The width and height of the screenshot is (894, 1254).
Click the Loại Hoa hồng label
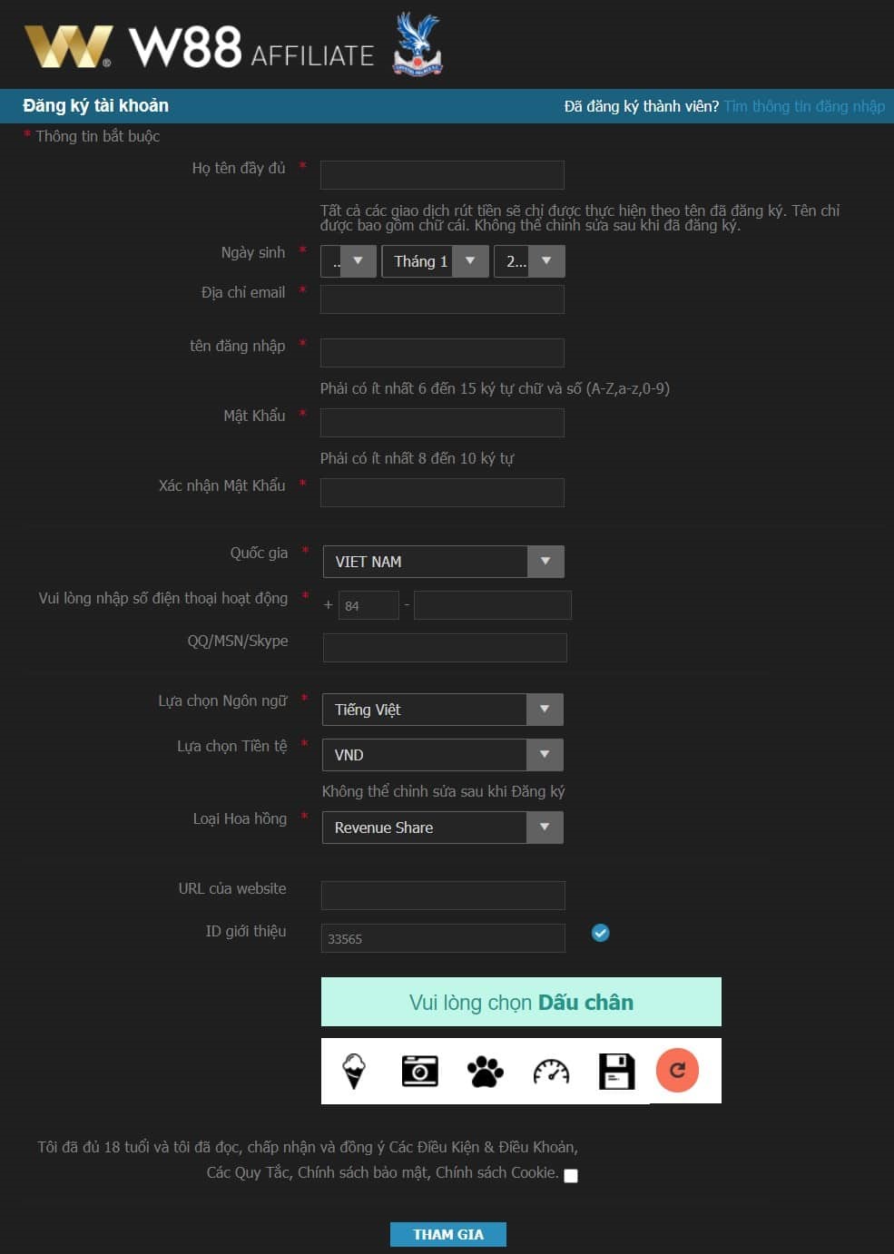(x=240, y=818)
